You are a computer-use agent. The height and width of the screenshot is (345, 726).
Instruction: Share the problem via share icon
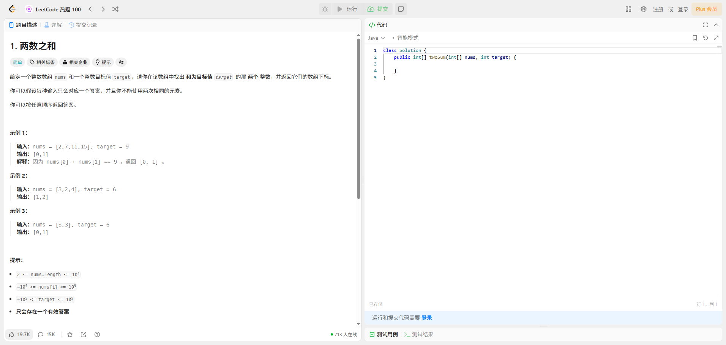coord(84,334)
